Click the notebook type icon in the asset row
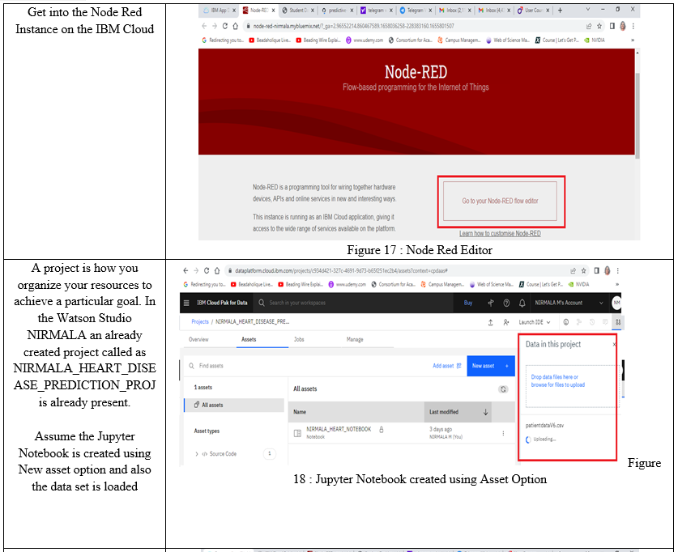Image resolution: width=678 pixels, height=552 pixels. [x=297, y=433]
